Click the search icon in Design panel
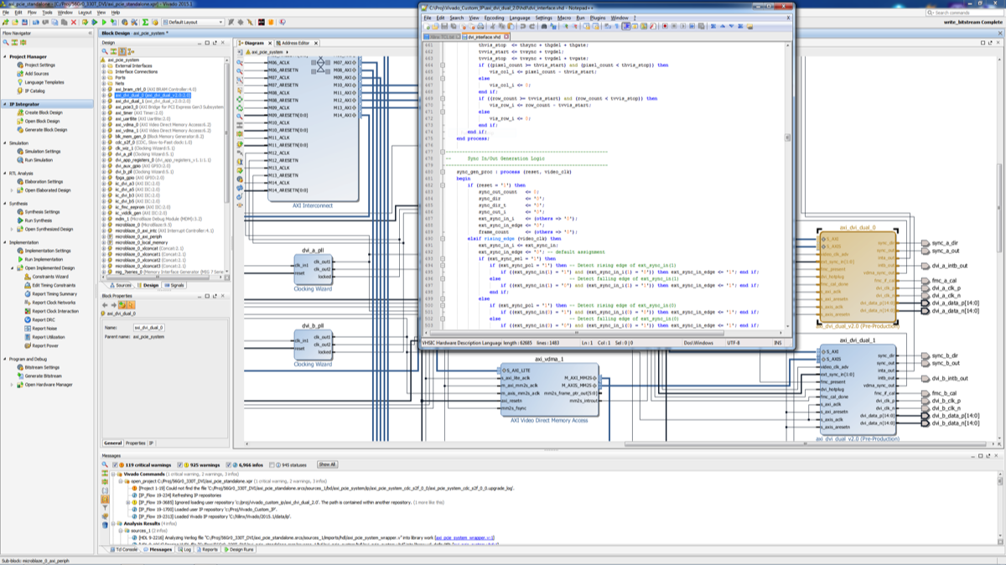This screenshot has height=565, width=1006. (x=105, y=51)
